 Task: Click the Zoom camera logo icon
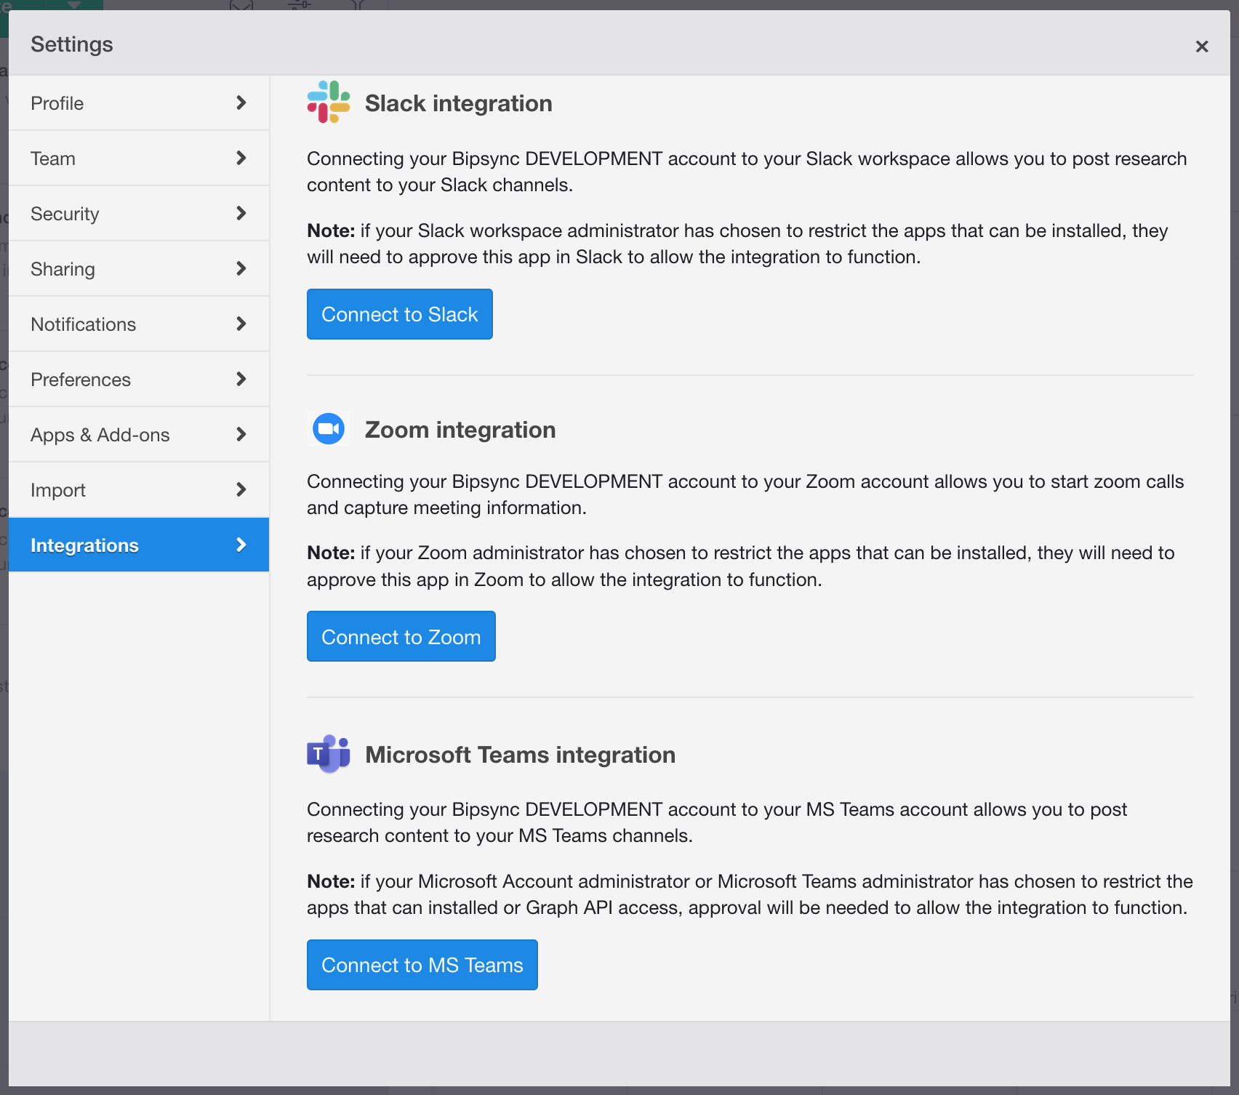pyautogui.click(x=329, y=429)
